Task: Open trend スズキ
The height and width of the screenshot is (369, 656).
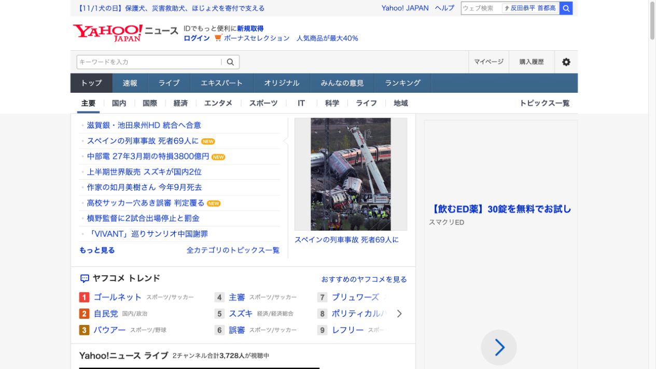Action: click(x=241, y=314)
